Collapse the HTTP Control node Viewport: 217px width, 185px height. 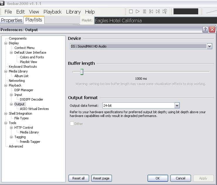click(x=11, y=128)
